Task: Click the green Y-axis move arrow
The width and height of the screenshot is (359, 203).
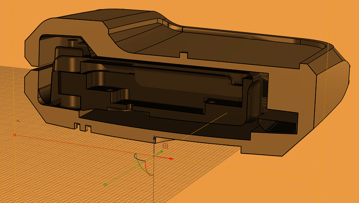Action: click(162, 151)
